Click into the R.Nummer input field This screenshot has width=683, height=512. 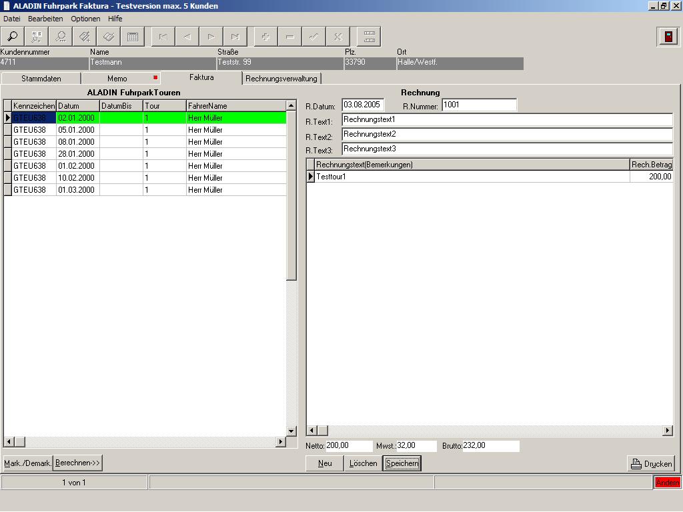coord(479,105)
